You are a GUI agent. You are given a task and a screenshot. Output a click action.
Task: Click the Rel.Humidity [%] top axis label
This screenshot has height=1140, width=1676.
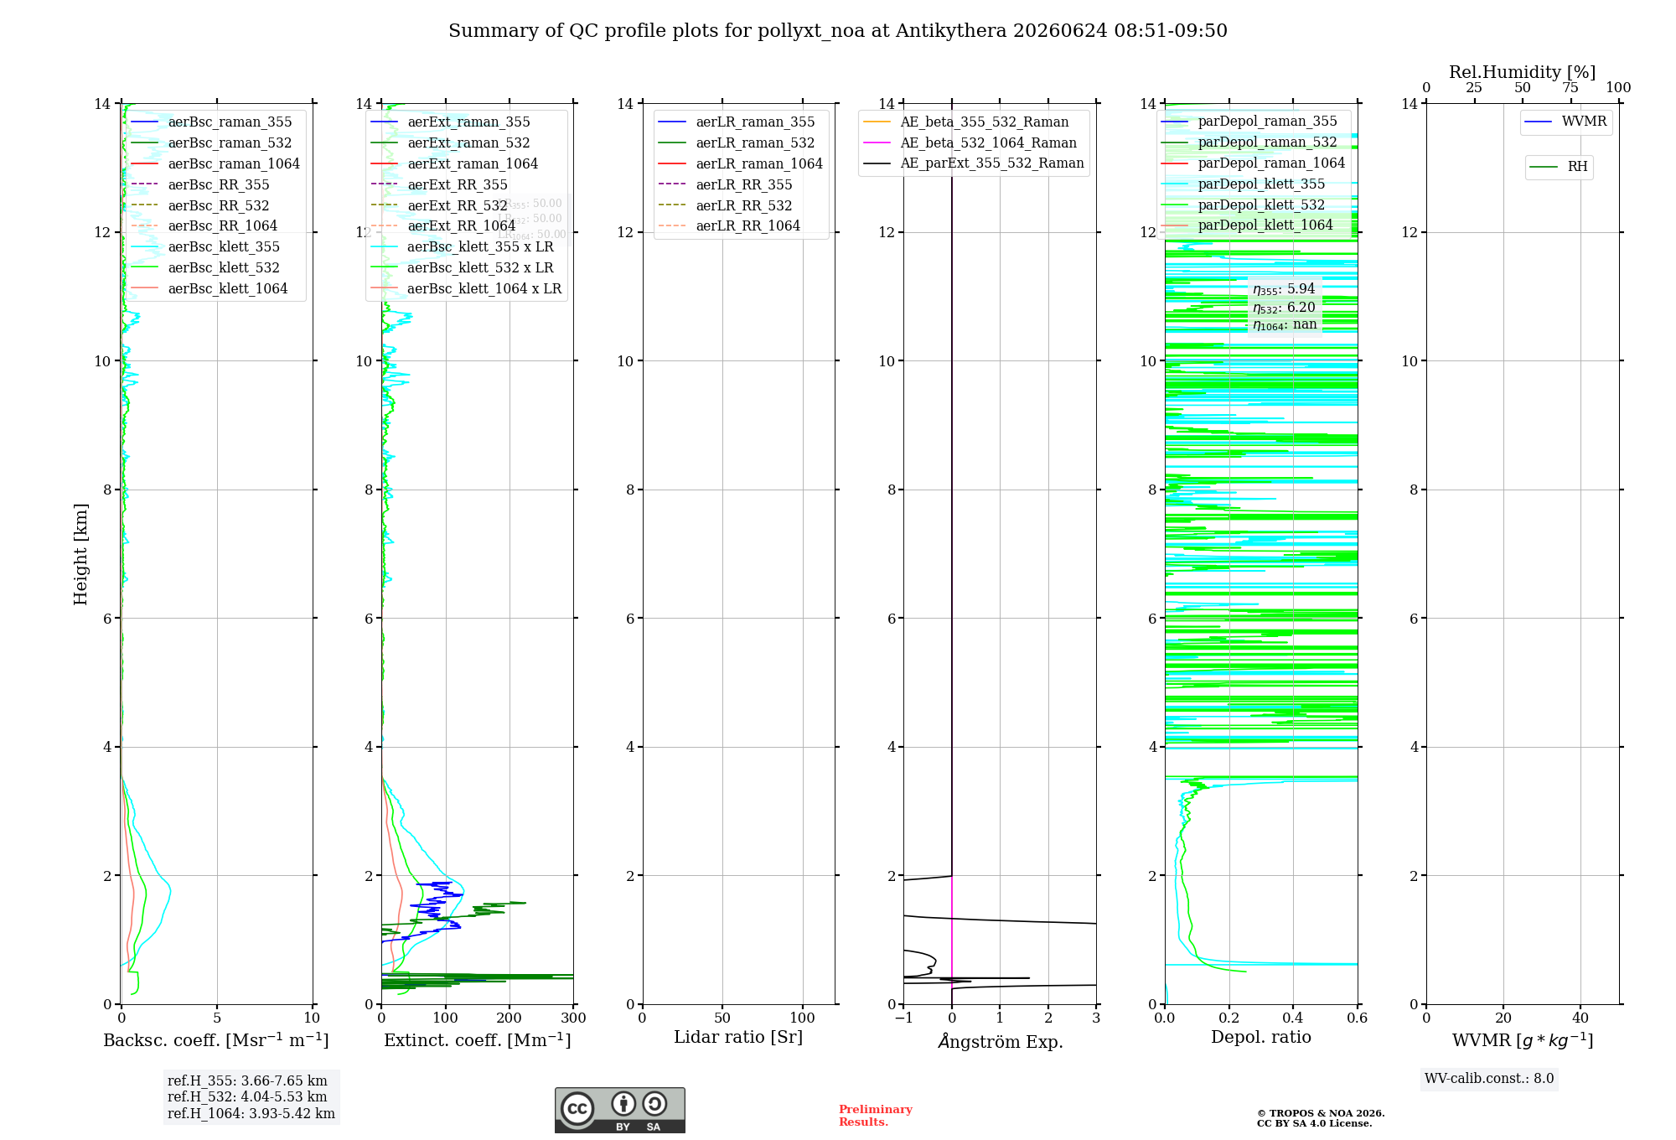pyautogui.click(x=1523, y=73)
